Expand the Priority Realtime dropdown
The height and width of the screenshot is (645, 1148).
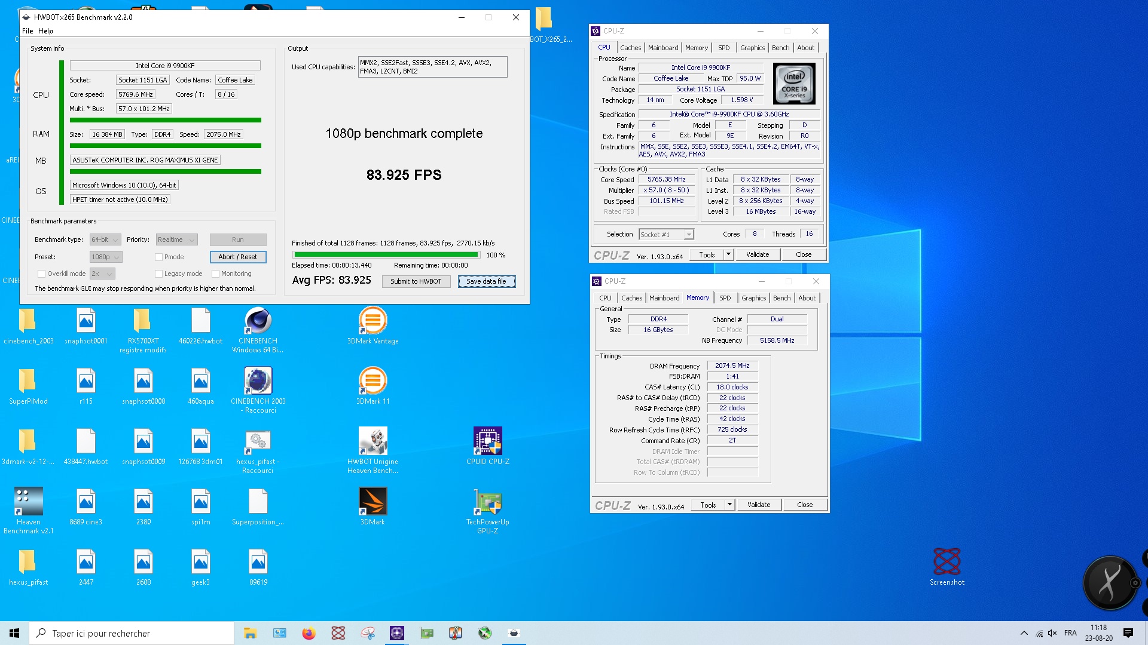[x=176, y=240]
